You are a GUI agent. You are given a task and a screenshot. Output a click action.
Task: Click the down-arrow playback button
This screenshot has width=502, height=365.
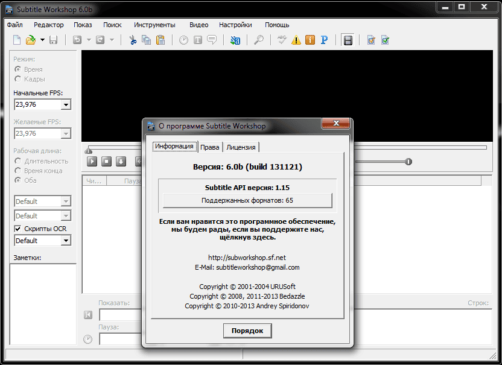click(121, 161)
